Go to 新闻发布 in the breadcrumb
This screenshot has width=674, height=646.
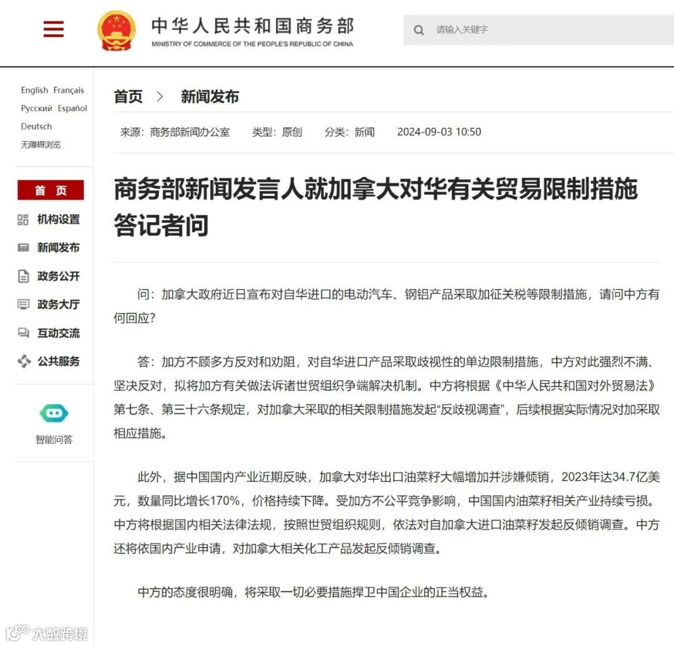pos(210,97)
